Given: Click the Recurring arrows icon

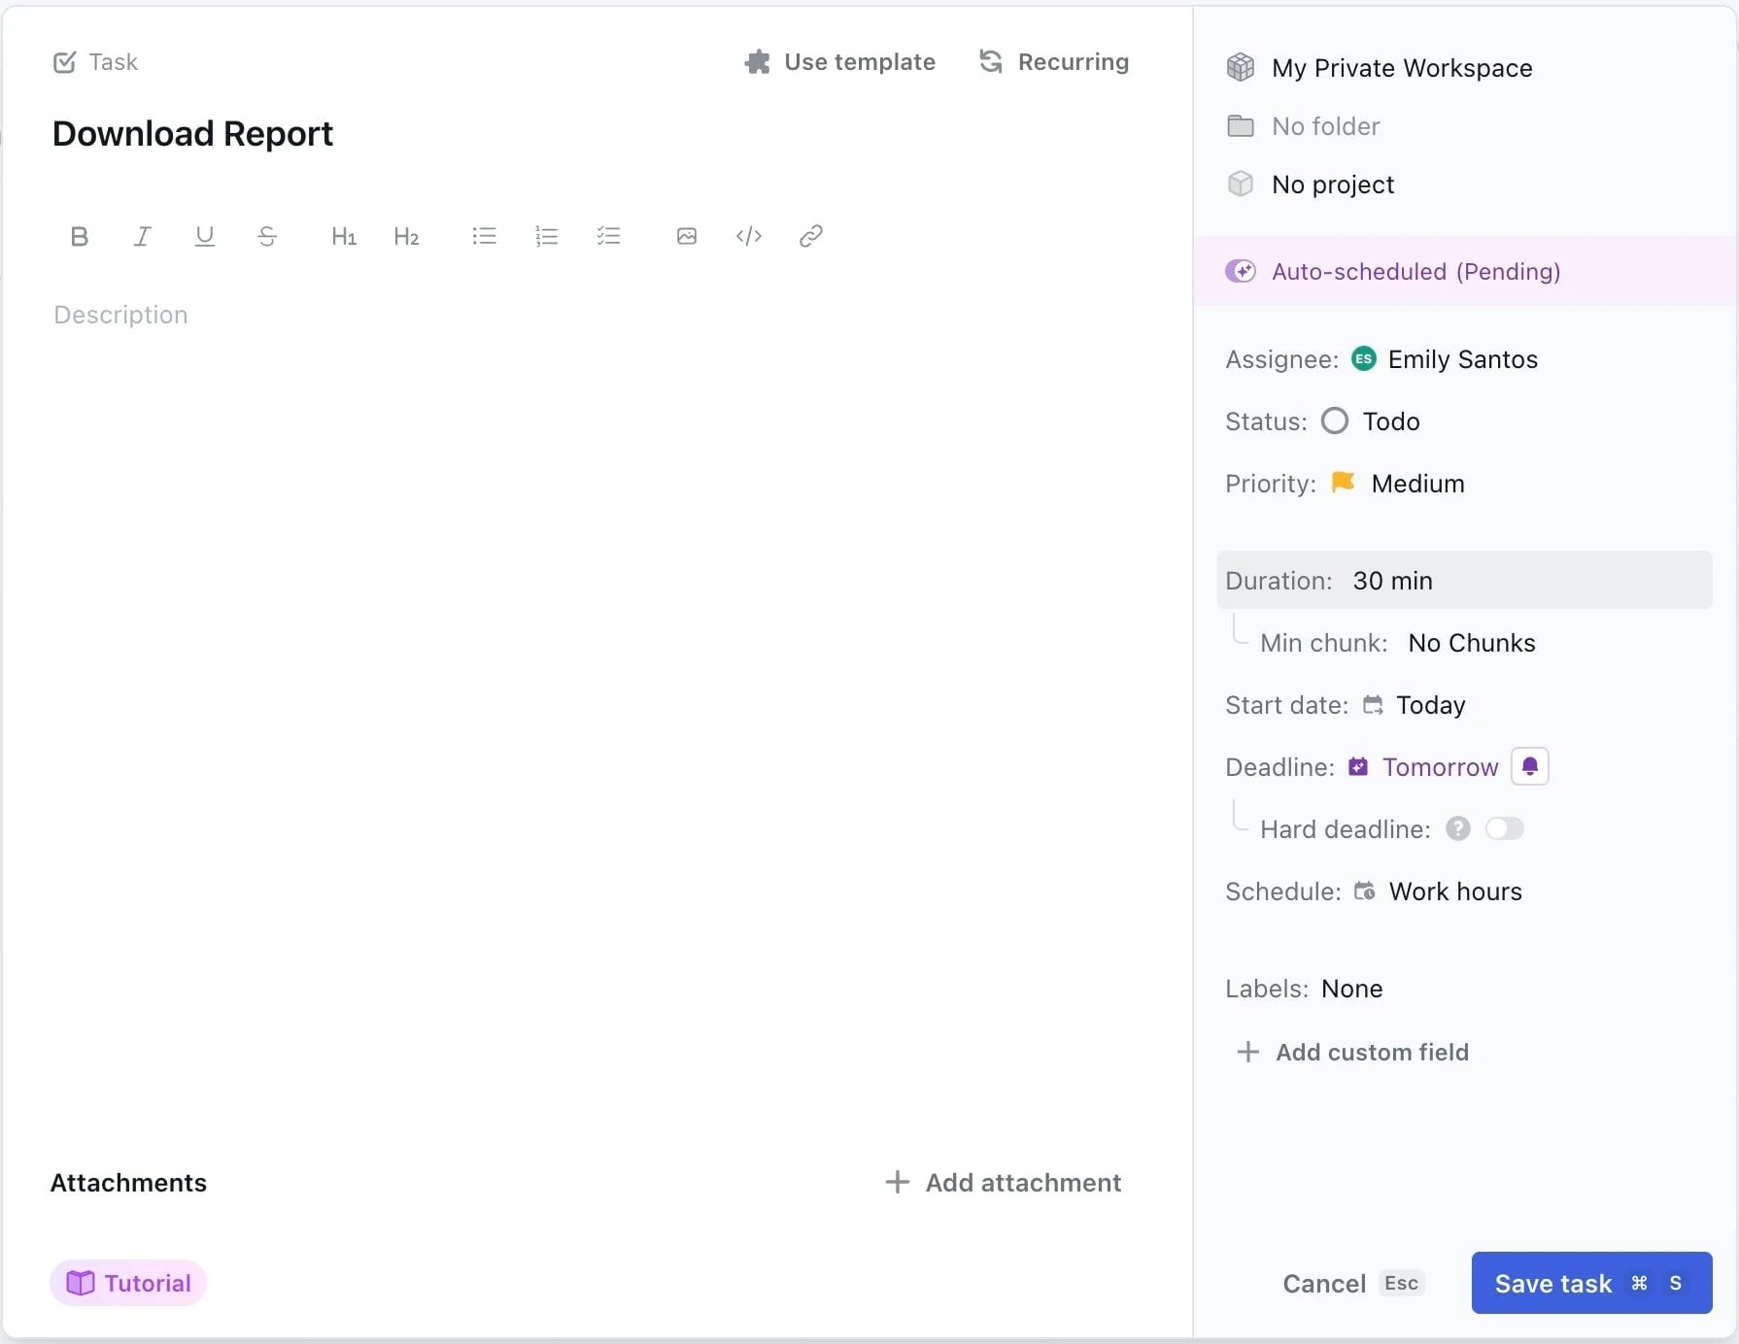Looking at the screenshot, I should coord(991,61).
